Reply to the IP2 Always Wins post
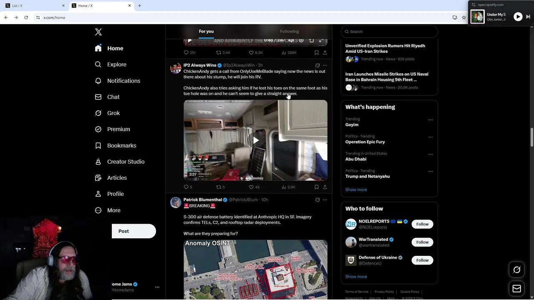Screen dimensions: 534x300 [188, 187]
